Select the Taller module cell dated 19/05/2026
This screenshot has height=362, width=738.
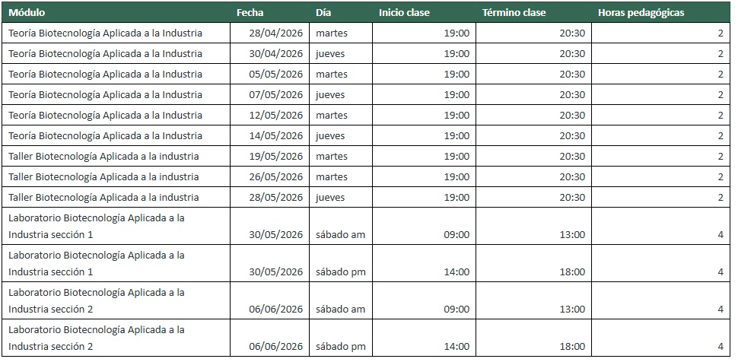click(103, 157)
